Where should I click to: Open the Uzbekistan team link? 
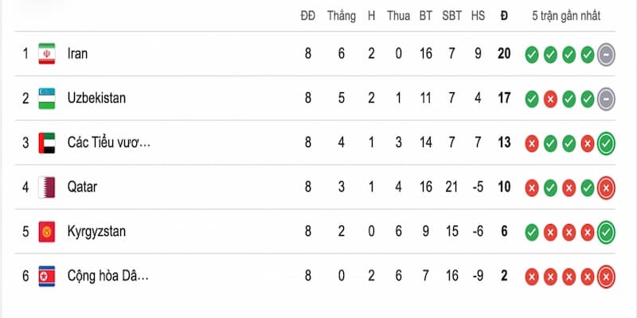tap(96, 98)
